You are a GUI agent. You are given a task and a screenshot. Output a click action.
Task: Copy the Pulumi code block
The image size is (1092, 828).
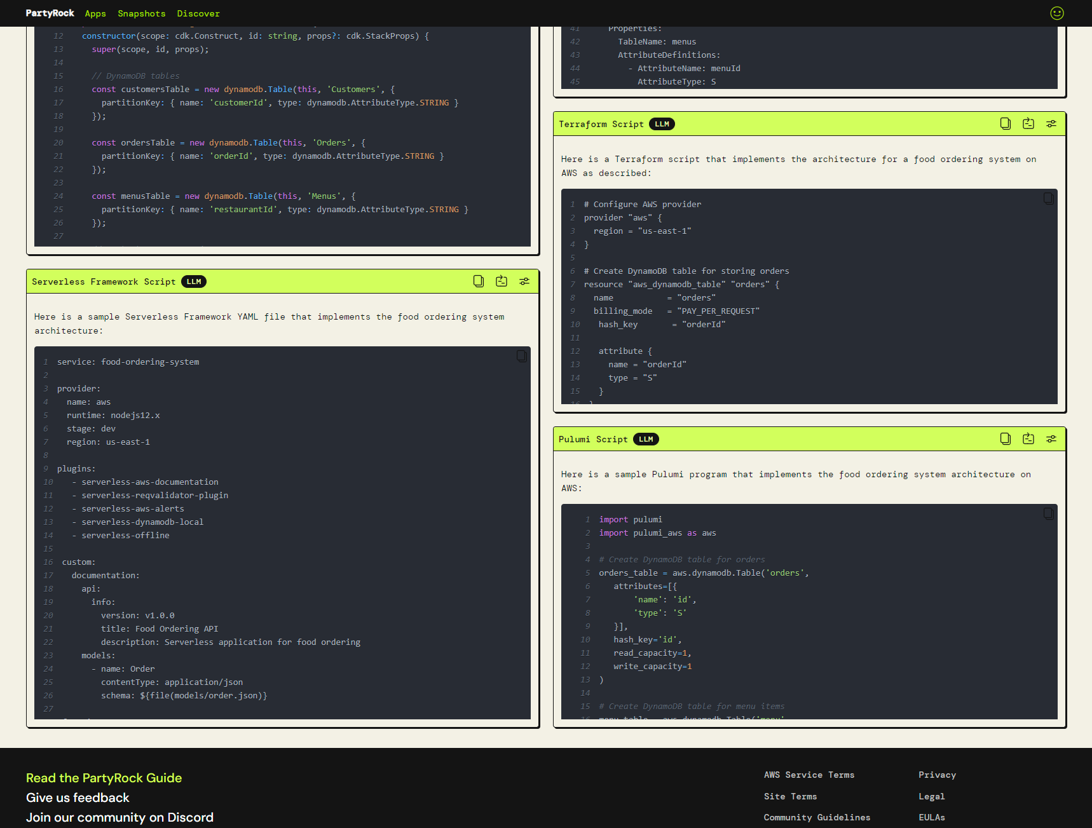pos(1049,514)
